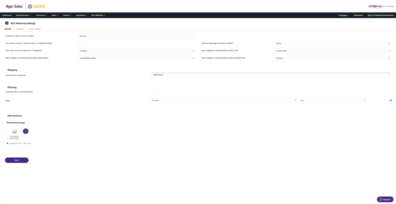Open the In stock filter dropdown
The width and height of the screenshot is (396, 204).
224,100
